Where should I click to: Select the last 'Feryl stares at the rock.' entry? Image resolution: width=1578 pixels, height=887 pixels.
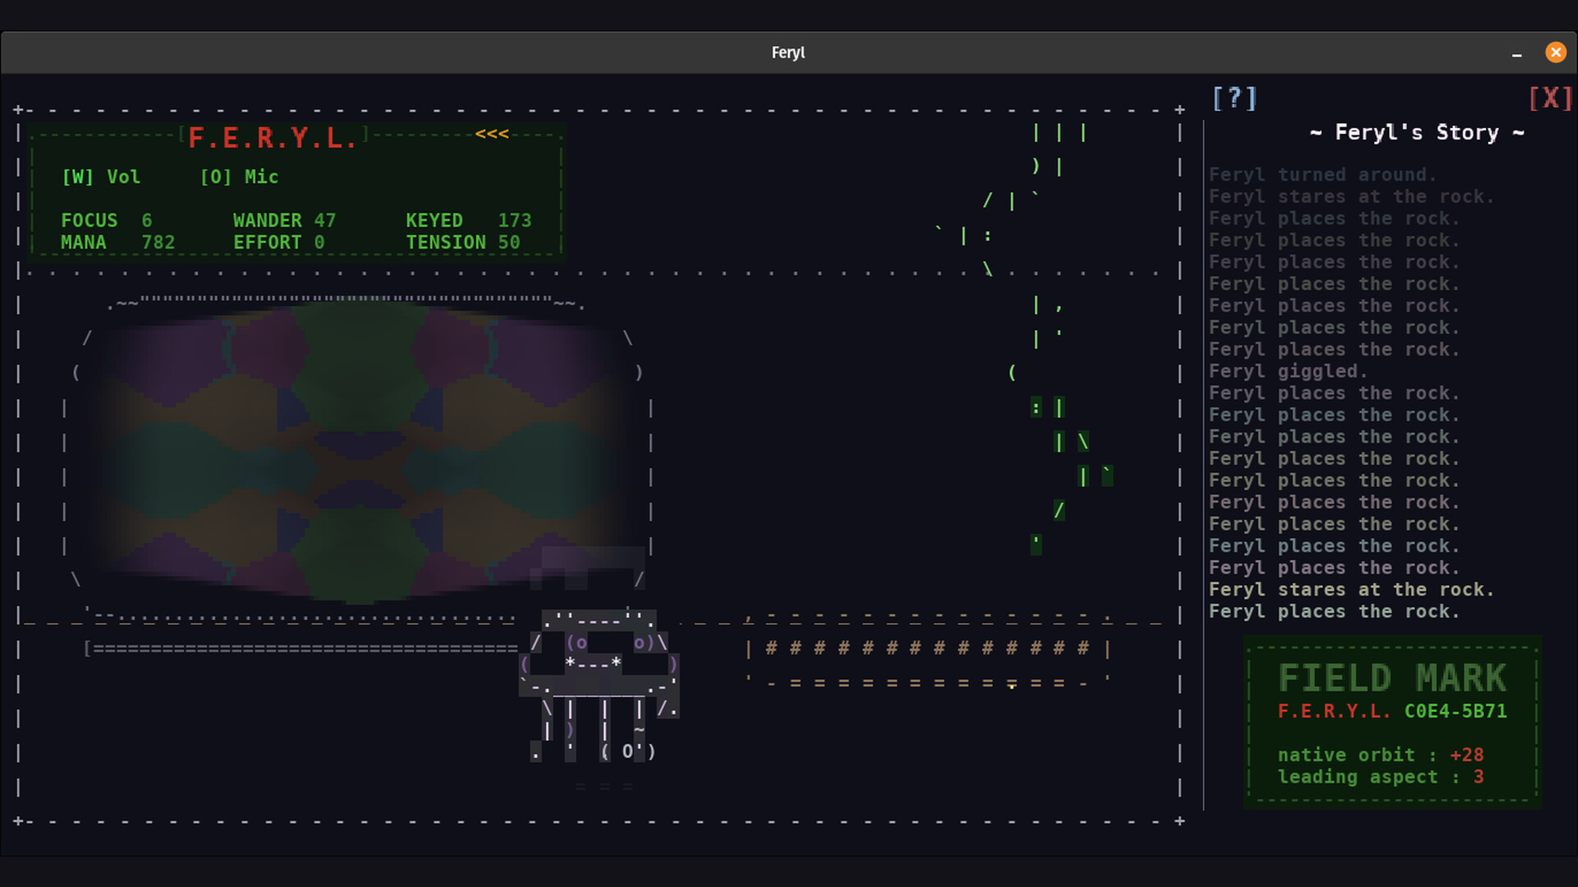tap(1350, 590)
